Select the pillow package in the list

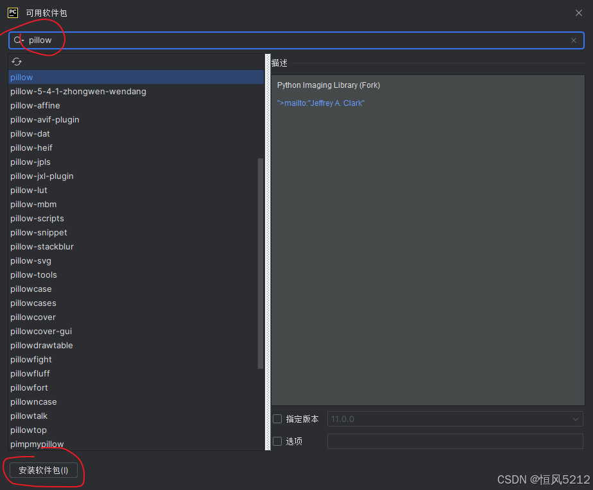21,77
